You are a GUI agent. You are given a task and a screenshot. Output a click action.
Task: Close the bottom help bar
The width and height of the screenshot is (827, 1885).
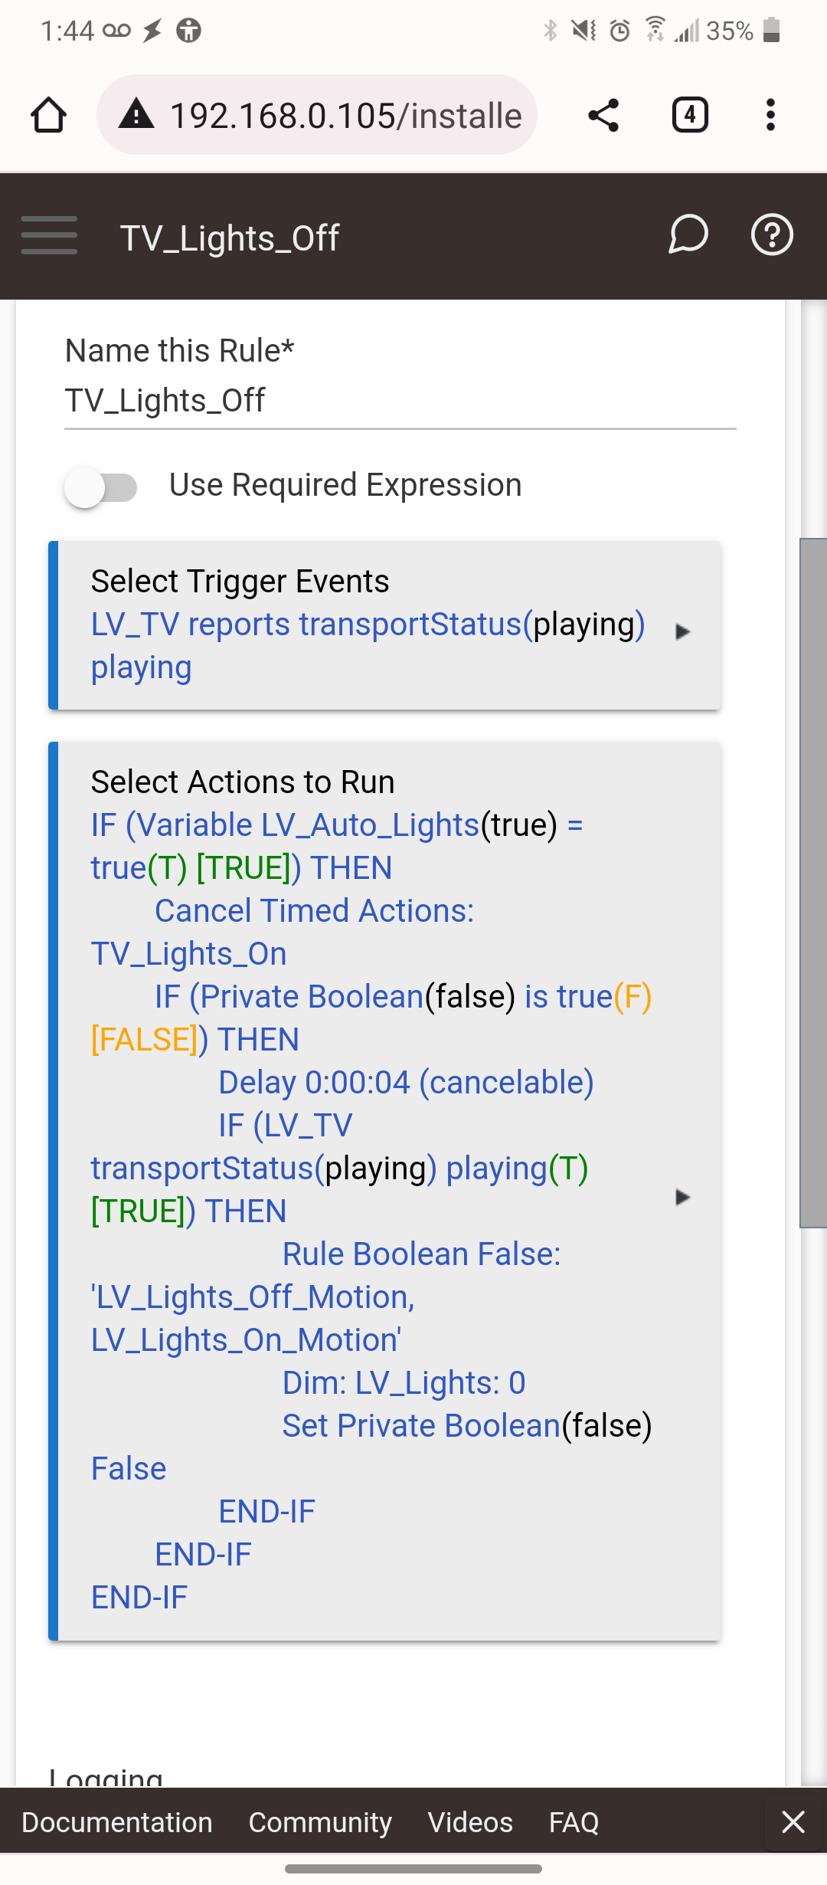793,1821
